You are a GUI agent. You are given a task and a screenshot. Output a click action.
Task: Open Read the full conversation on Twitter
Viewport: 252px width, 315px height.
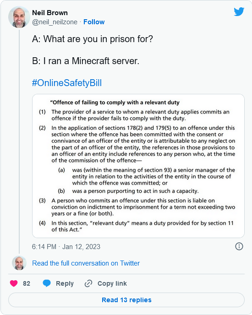(86, 263)
